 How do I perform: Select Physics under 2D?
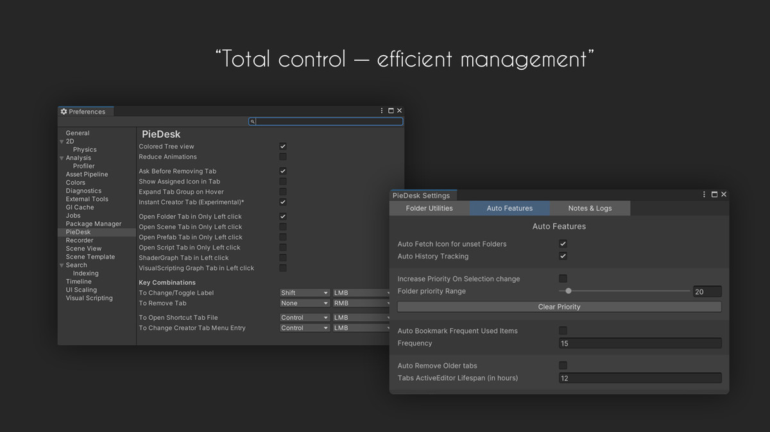point(85,149)
